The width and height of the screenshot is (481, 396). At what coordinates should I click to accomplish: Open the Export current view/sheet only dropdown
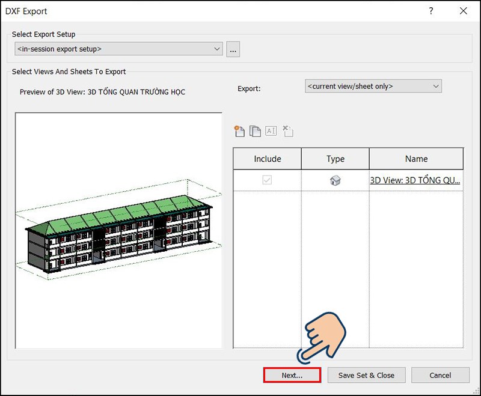[373, 87]
